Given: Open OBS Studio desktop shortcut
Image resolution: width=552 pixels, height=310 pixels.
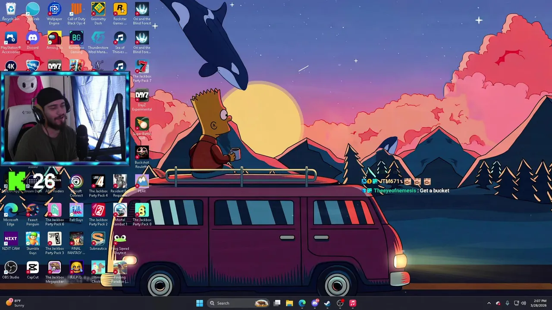Looking at the screenshot, I should 11,270.
